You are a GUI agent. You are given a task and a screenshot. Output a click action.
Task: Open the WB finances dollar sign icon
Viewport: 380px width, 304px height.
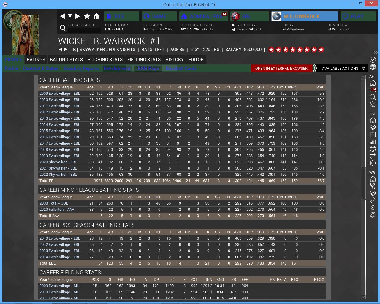[373, 208]
